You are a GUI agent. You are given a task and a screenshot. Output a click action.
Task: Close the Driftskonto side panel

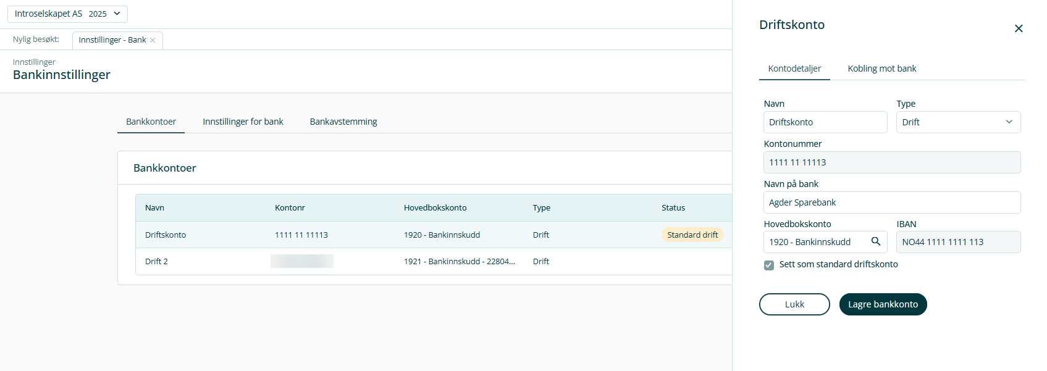[x=1019, y=28]
